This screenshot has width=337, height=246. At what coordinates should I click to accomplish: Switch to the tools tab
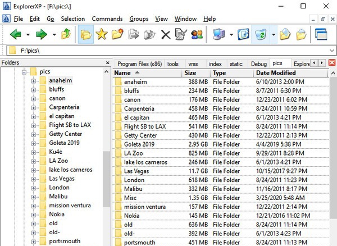[x=173, y=64]
